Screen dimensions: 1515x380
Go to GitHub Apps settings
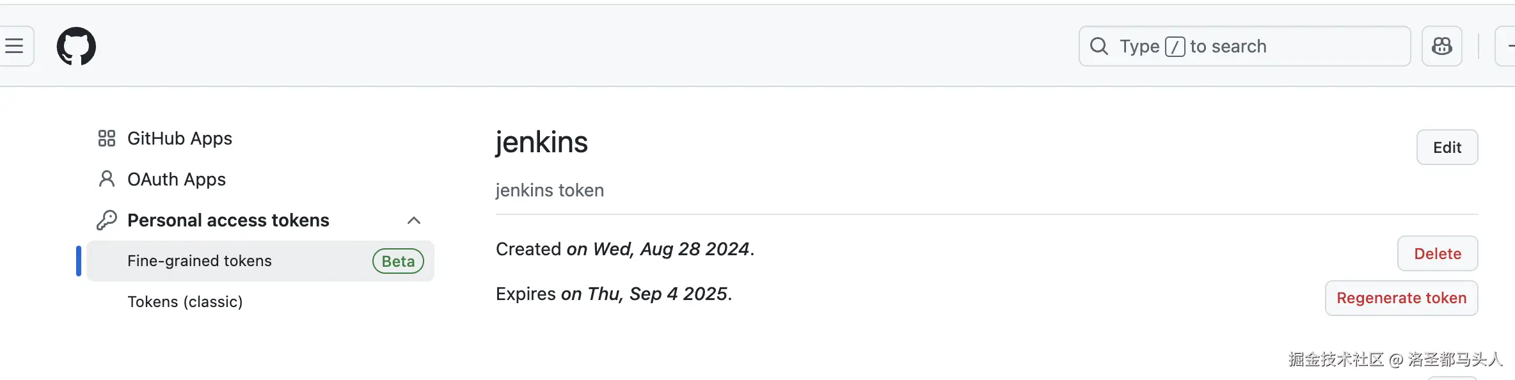(180, 138)
